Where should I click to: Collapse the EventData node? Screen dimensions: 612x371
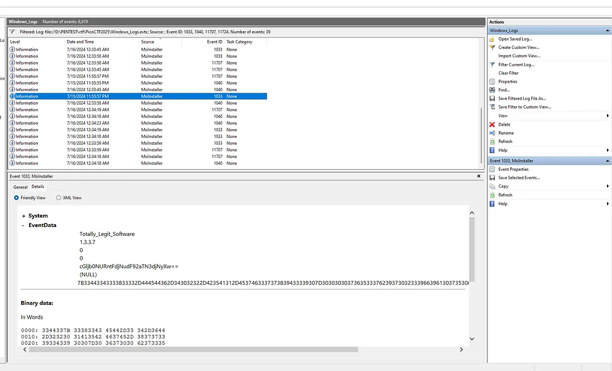tap(23, 225)
